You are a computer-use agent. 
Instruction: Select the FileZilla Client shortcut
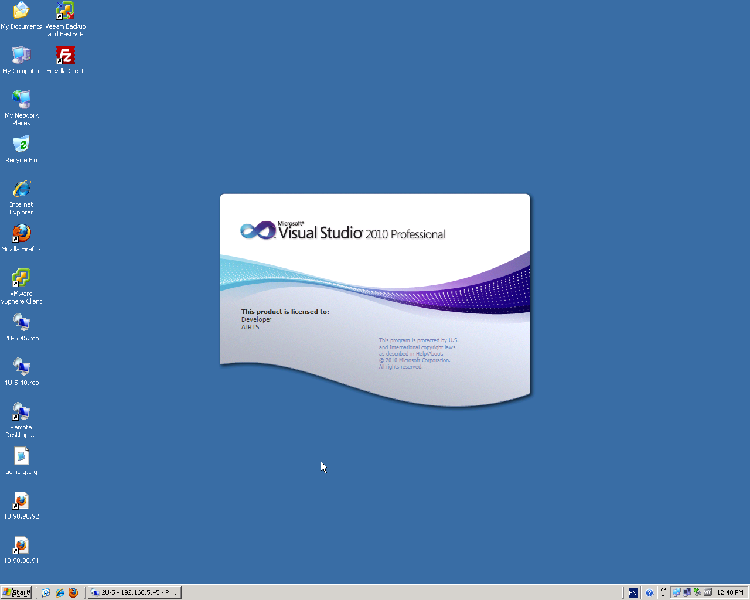coord(65,60)
